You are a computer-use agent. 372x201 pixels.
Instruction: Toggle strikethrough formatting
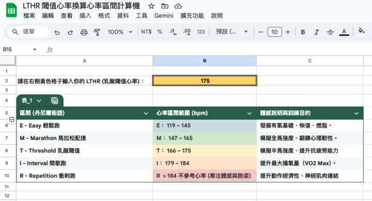click(330, 32)
